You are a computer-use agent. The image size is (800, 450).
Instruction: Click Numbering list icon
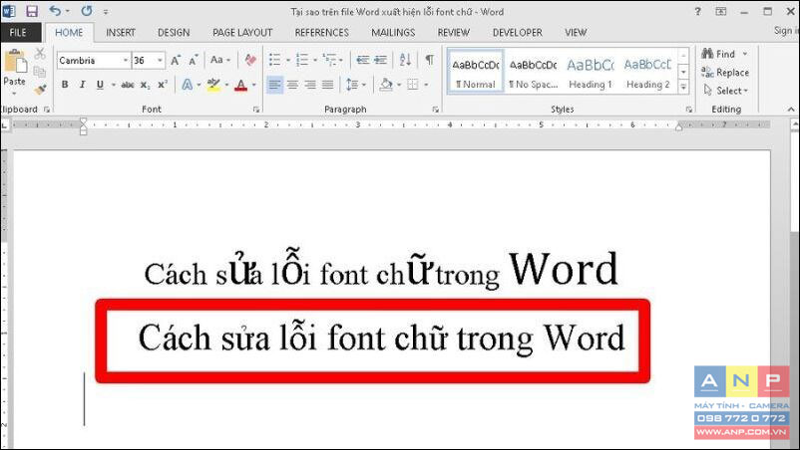pyautogui.click(x=302, y=60)
